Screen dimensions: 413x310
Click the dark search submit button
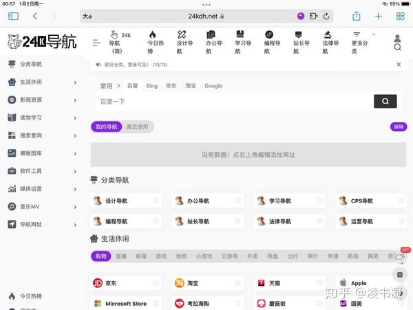pos(385,101)
